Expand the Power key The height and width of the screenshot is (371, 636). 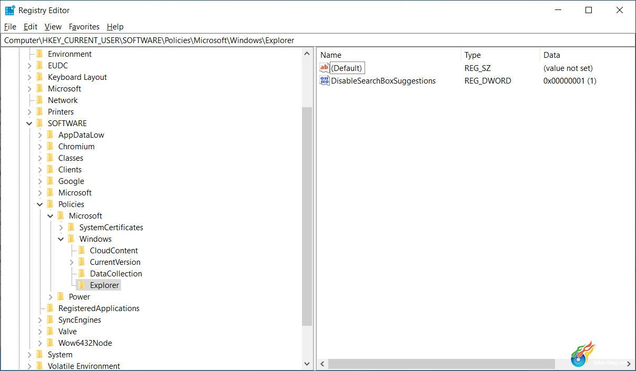tap(51, 296)
